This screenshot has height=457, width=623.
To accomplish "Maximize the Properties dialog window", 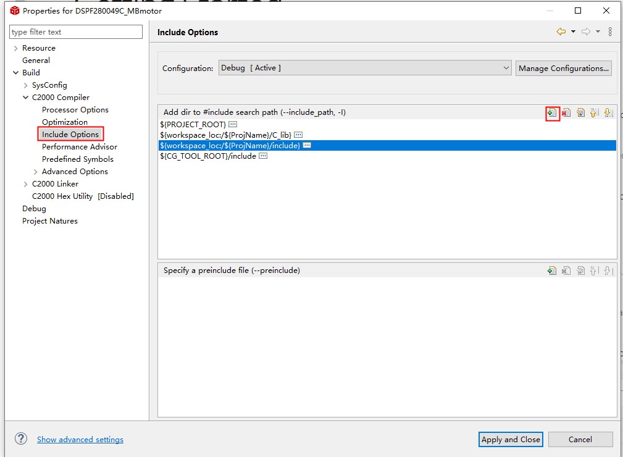I will 578,10.
